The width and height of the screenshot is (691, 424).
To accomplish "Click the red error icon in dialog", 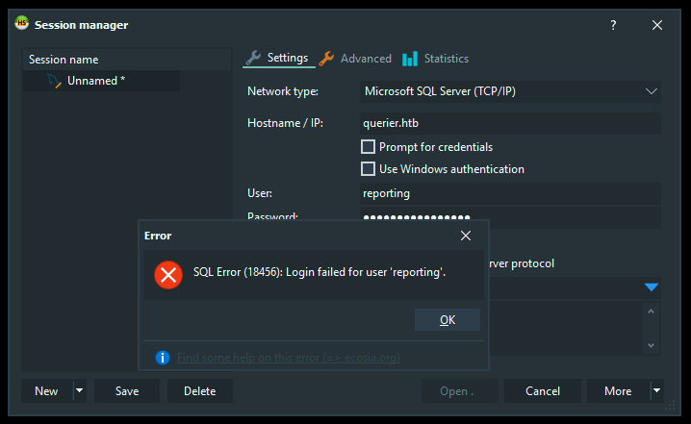I will [168, 275].
